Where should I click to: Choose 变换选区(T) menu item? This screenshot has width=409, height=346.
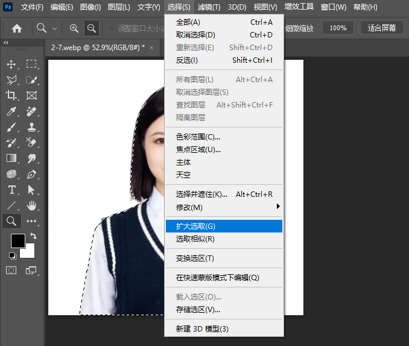tap(224, 258)
